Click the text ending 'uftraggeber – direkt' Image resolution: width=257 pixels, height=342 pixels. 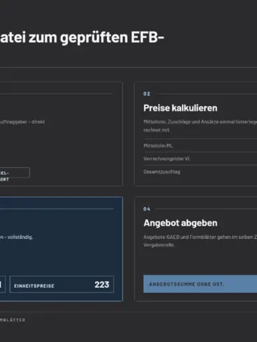click(22, 122)
